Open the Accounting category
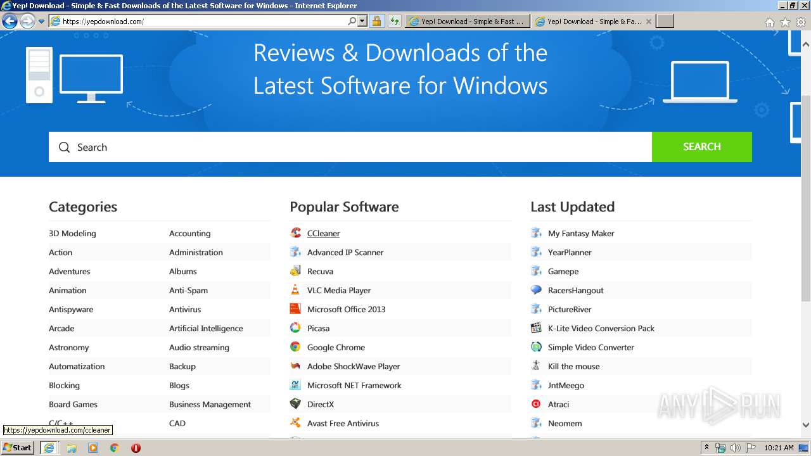Image resolution: width=811 pixels, height=456 pixels. point(189,233)
